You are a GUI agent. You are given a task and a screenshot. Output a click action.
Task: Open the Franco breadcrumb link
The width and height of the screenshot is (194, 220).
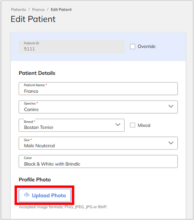(38, 10)
